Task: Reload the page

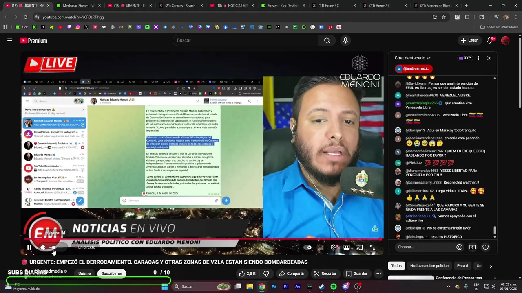Action: pos(25,17)
